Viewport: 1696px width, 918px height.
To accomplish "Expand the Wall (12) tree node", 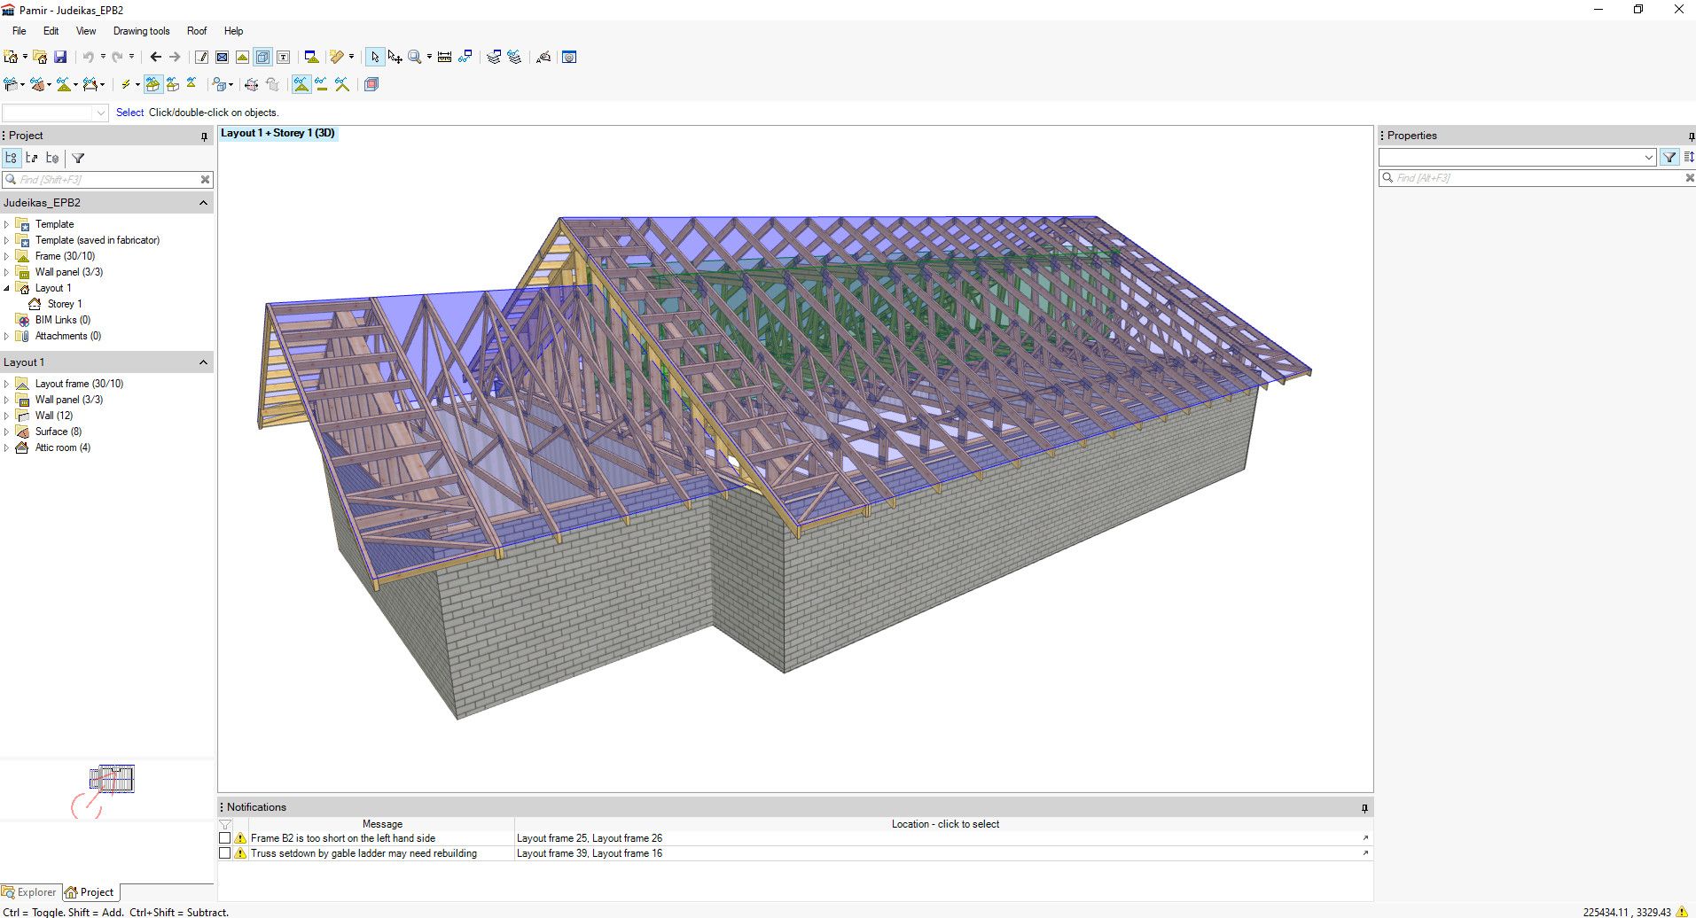I will coord(7,416).
